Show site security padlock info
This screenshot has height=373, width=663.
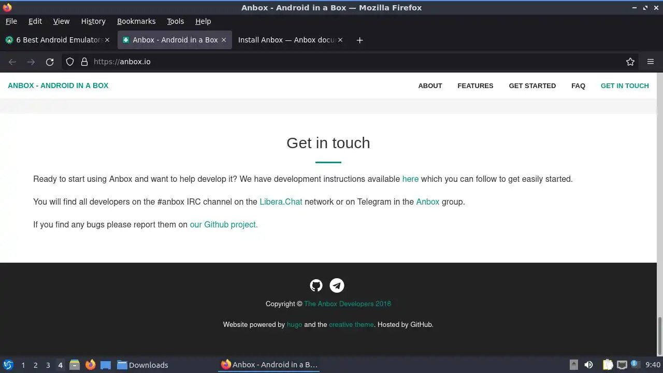[x=84, y=62]
